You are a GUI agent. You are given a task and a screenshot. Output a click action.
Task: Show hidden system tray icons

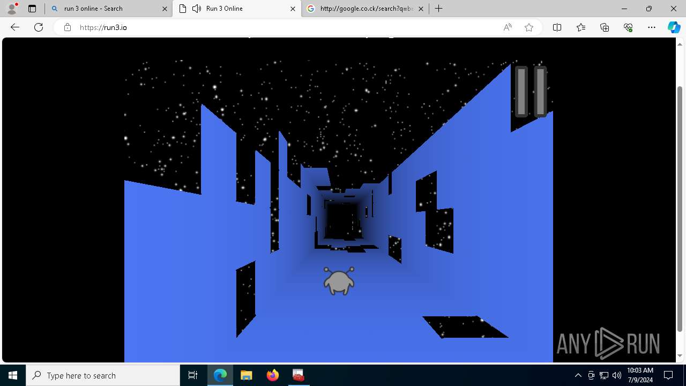(578, 375)
